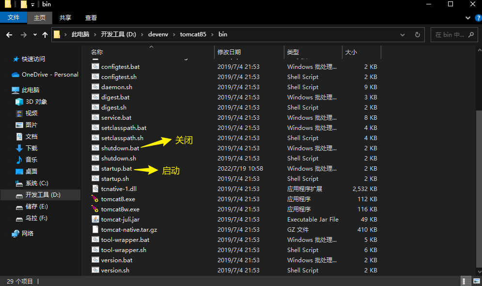Open recent locations dropdown arrow
This screenshot has height=286, width=482.
[x=35, y=35]
